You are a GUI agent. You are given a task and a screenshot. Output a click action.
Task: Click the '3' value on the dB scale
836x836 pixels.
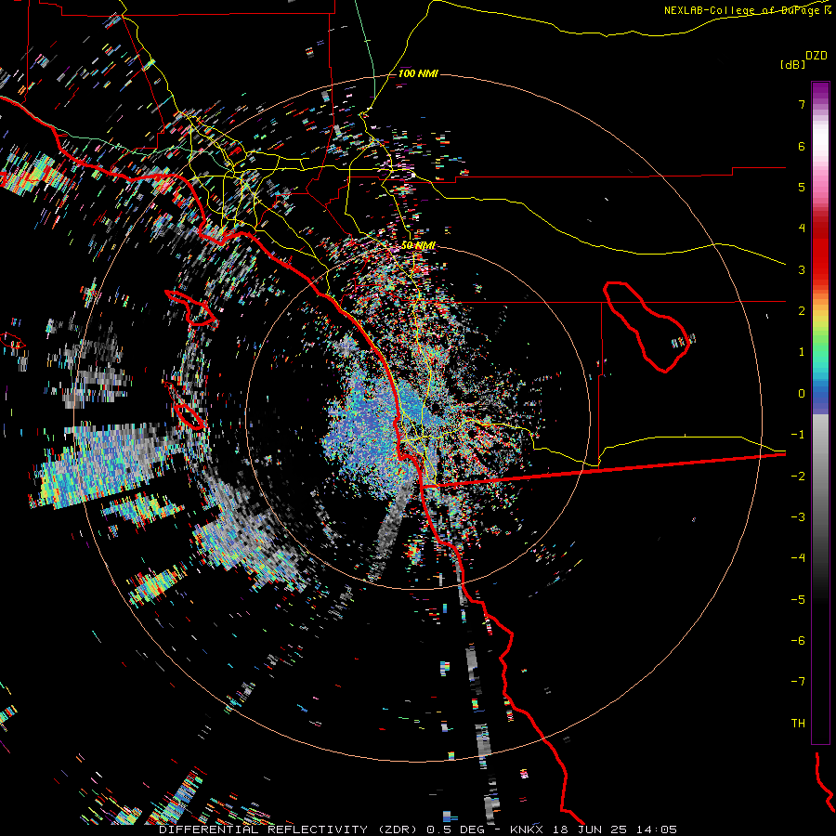click(x=802, y=269)
